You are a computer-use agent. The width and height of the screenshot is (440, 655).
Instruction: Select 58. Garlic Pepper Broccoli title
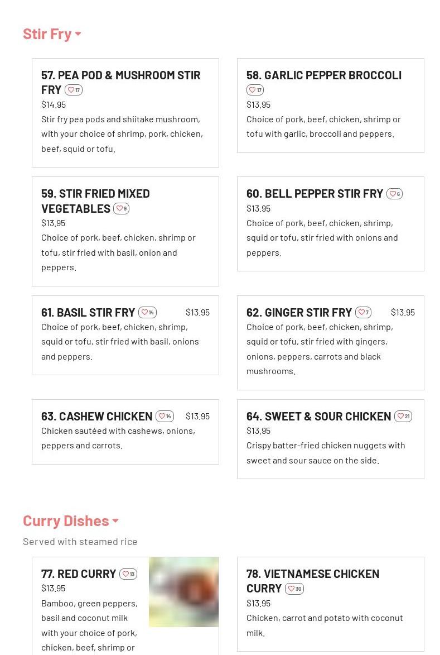pyautogui.click(x=323, y=75)
